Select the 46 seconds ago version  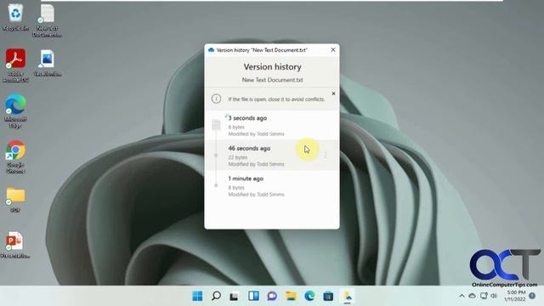click(x=272, y=156)
